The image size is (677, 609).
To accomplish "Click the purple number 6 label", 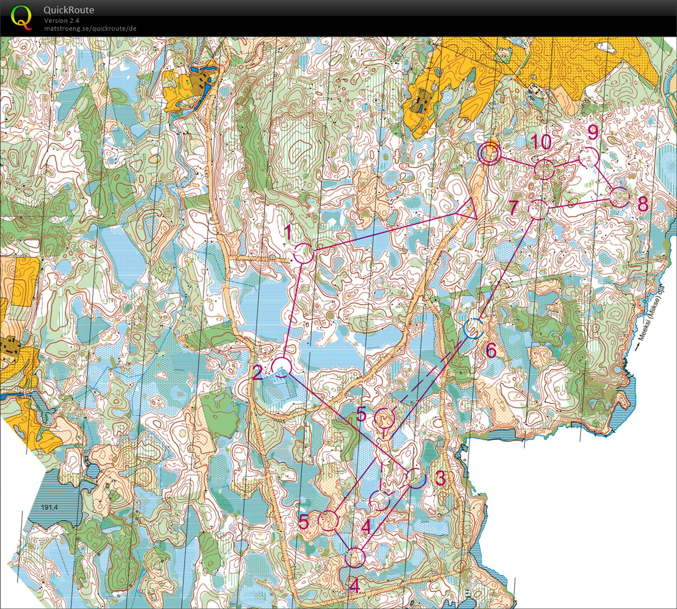I will [x=491, y=351].
